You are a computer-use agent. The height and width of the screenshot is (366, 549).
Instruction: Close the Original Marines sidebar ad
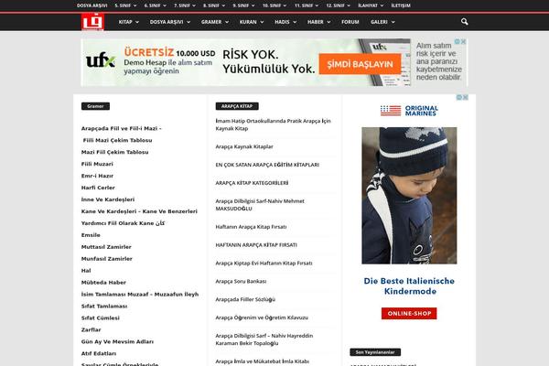point(466,97)
